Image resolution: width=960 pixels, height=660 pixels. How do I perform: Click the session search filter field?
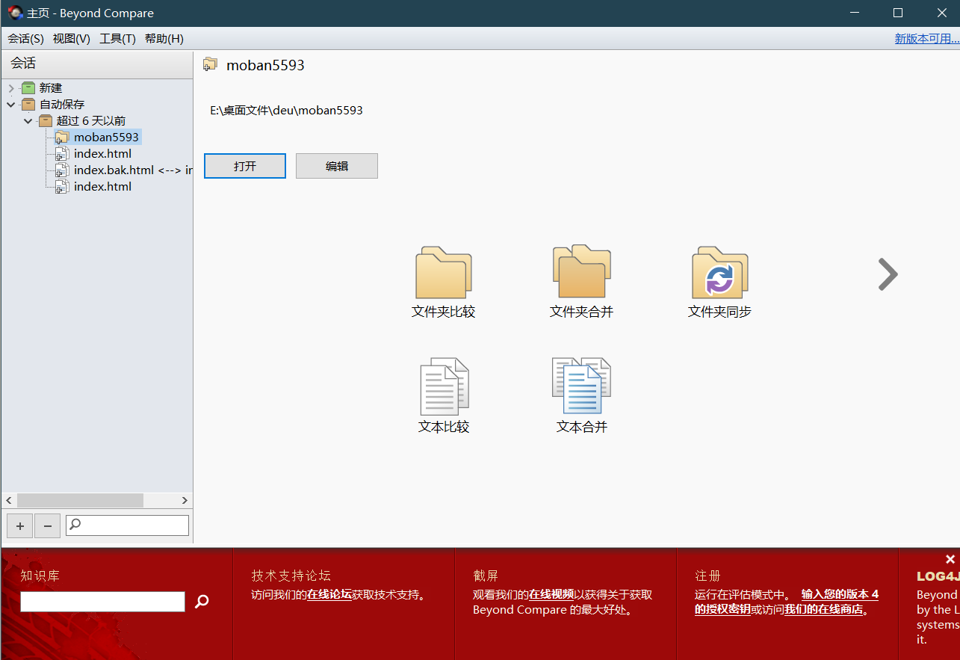tap(127, 525)
